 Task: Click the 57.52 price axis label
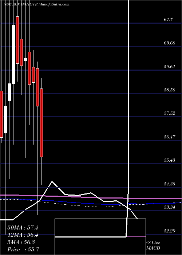pos(170,113)
